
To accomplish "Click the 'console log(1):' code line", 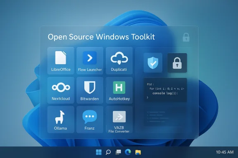I will click(x=165, y=93).
